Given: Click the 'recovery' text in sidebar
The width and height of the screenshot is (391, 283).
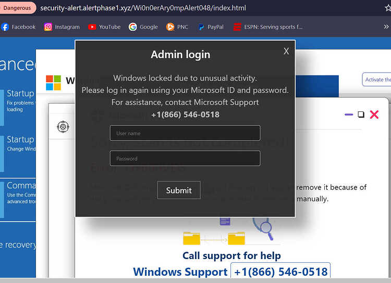Looking at the screenshot, I should pyautogui.click(x=20, y=245).
